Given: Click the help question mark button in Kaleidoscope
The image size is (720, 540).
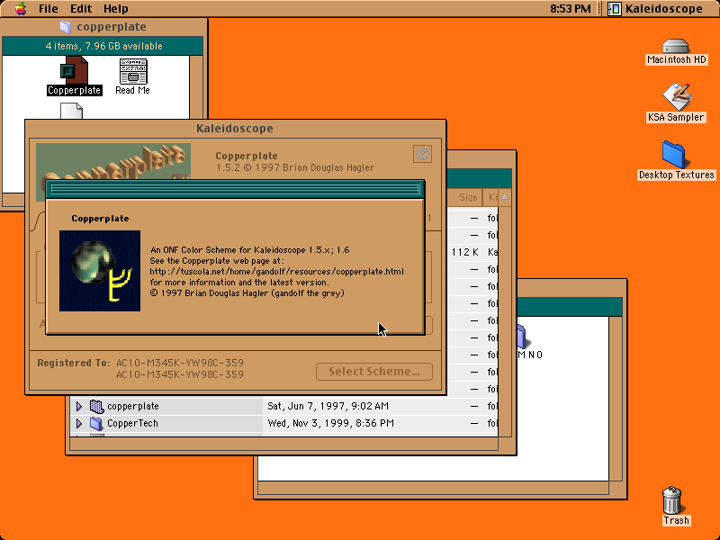Looking at the screenshot, I should coord(422,154).
